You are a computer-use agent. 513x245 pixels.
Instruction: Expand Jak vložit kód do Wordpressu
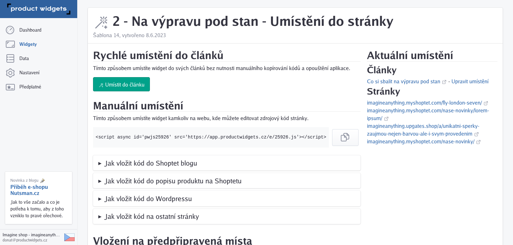click(227, 199)
